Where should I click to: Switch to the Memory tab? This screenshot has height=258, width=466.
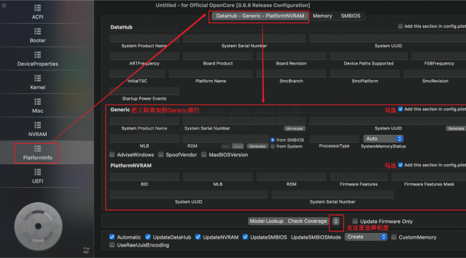tap(322, 16)
